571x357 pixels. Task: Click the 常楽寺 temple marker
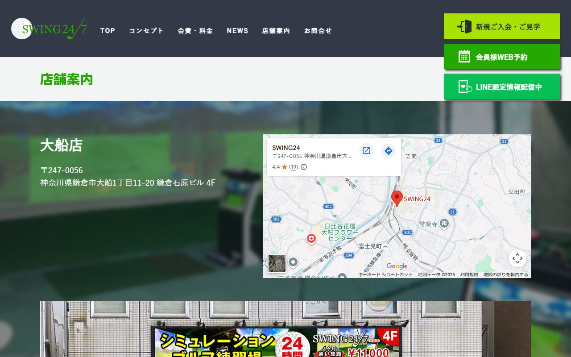click(444, 223)
